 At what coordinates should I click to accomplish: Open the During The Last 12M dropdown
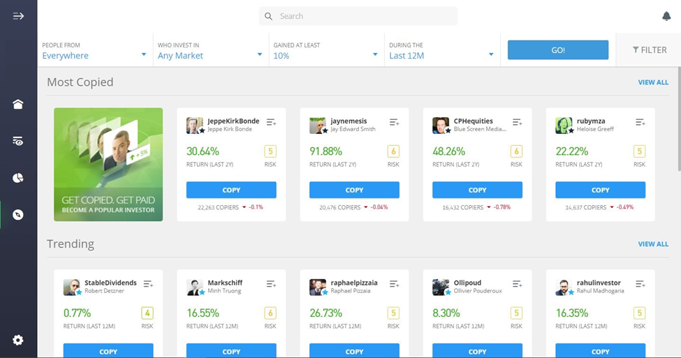[442, 50]
